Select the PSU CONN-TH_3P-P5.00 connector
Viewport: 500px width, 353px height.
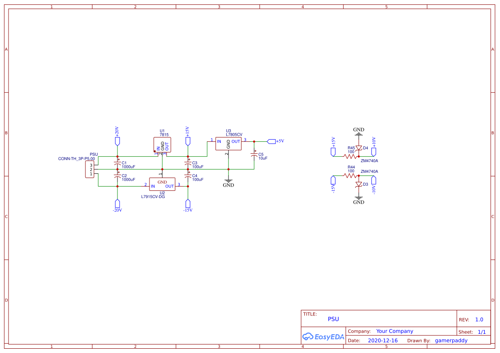click(90, 169)
